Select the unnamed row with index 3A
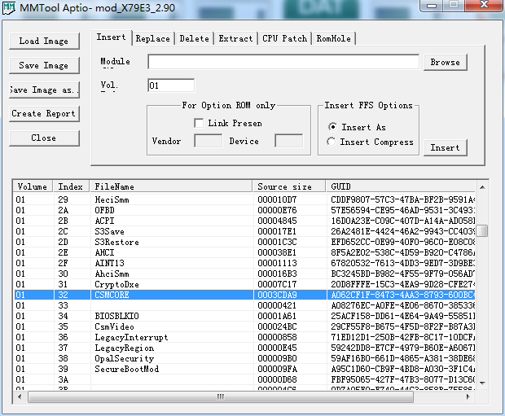 click(x=245, y=379)
